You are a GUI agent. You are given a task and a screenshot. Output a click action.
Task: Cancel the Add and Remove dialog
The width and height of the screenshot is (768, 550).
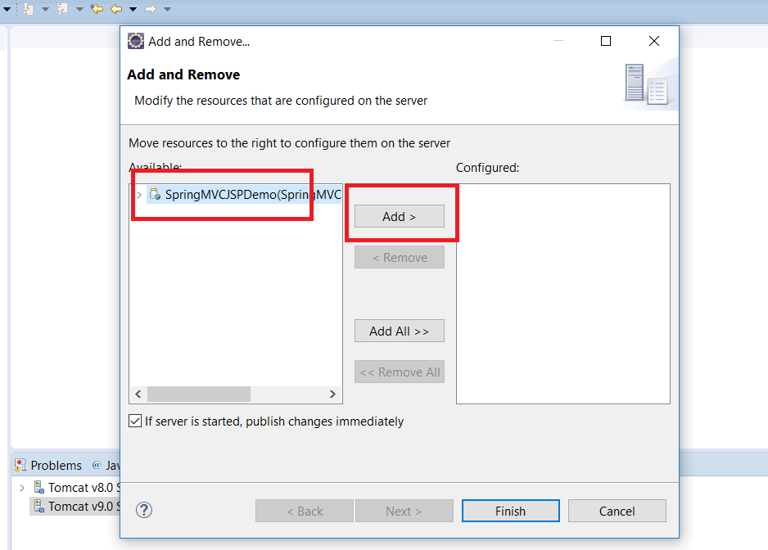(x=617, y=512)
